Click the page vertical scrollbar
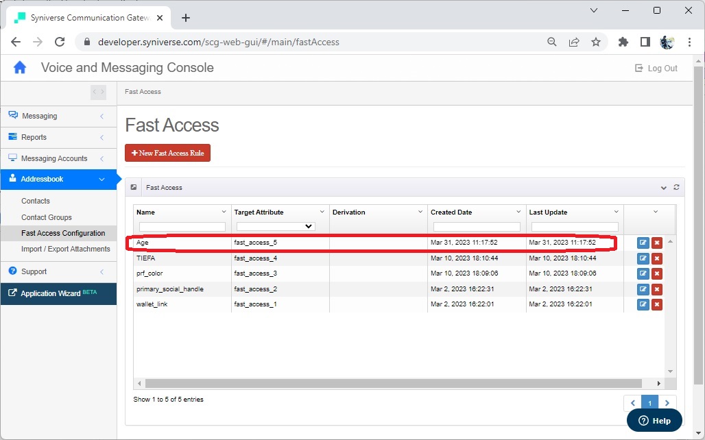The image size is (705, 440). point(698,225)
